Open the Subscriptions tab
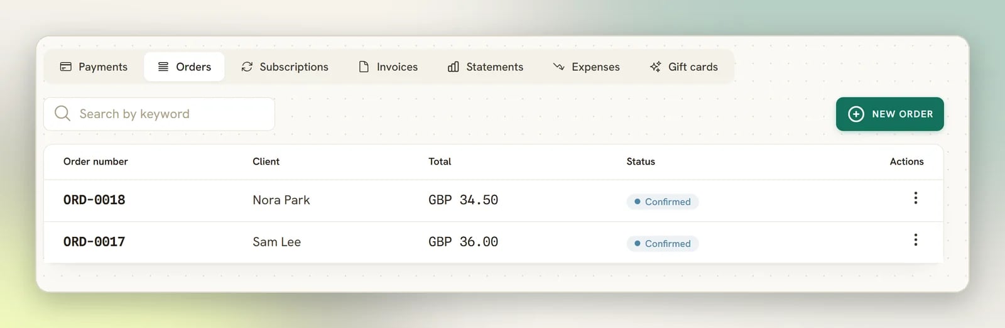The image size is (1005, 328). point(285,67)
